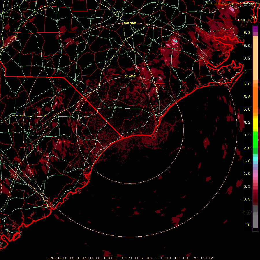This screenshot has width=260, height=260.
Task: Click the -1.3 scale value
Action: tap(246, 212)
